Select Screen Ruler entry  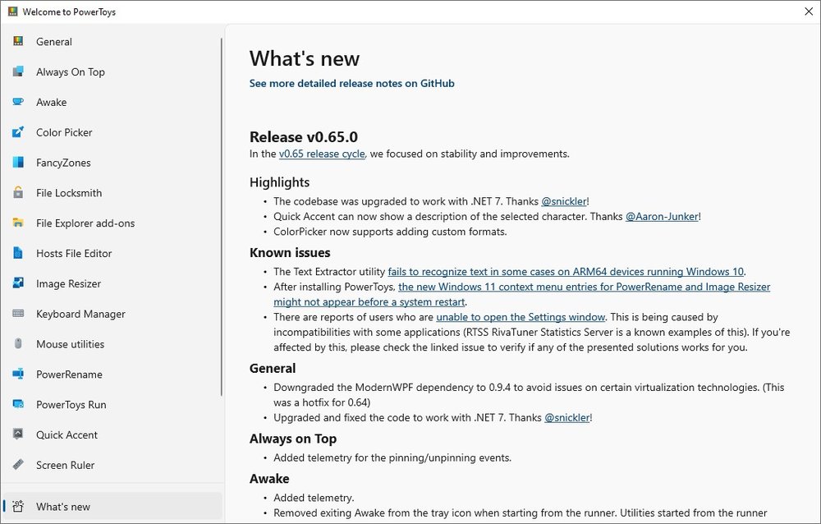point(66,466)
